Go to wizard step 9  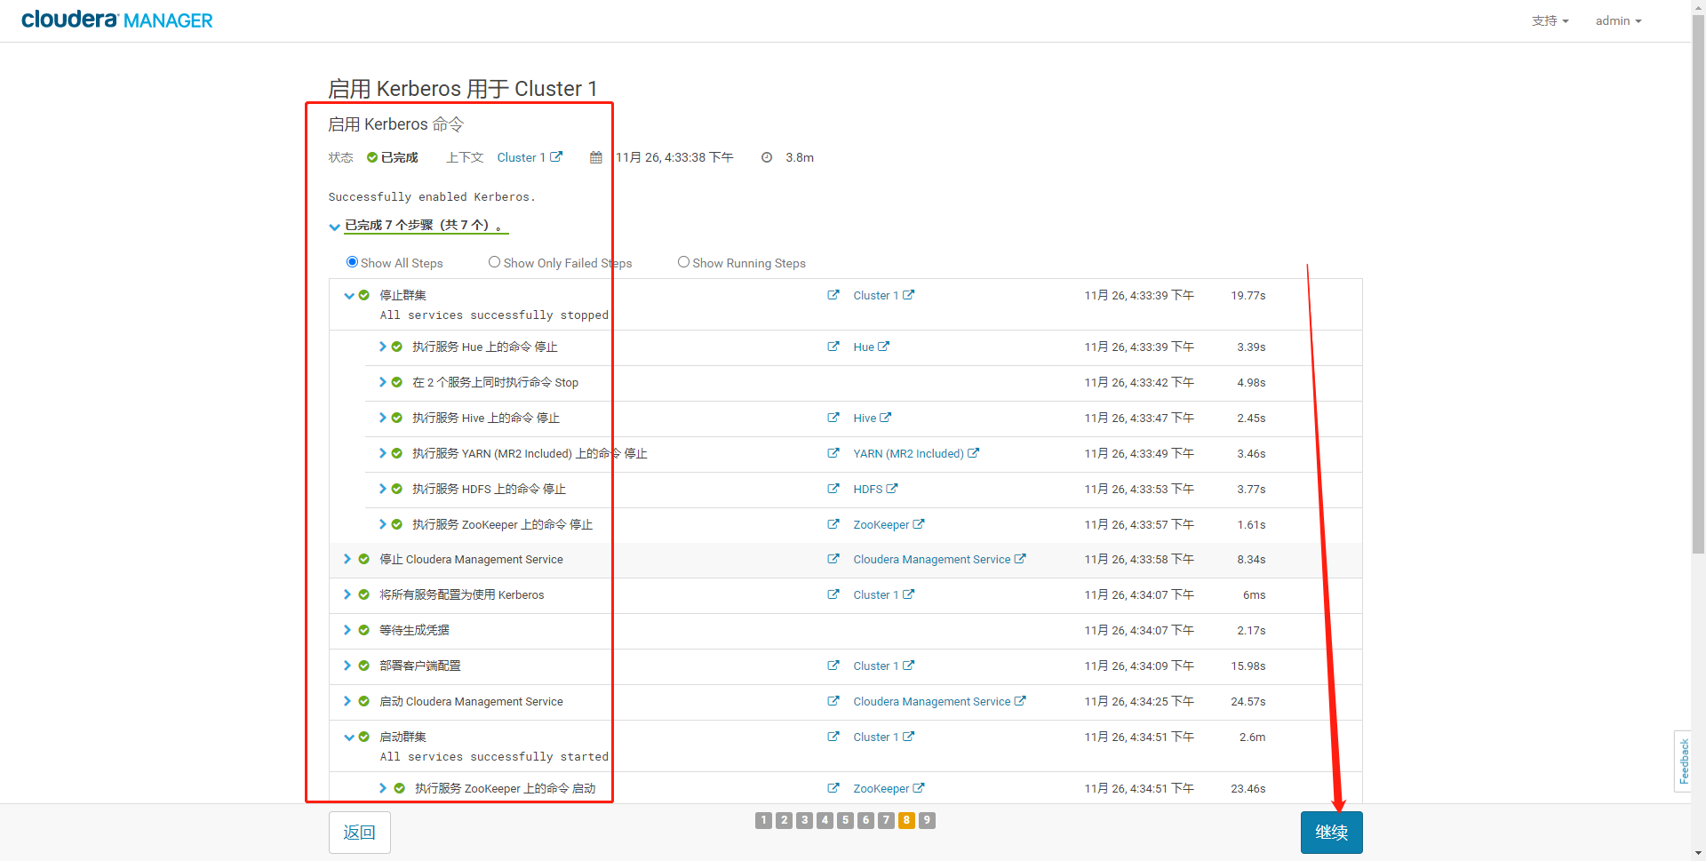pos(927,820)
